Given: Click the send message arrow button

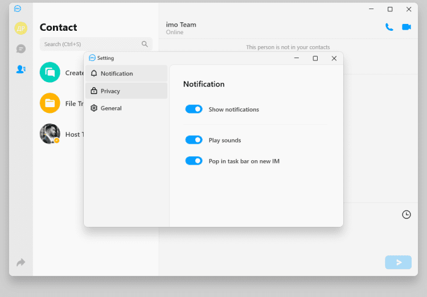Looking at the screenshot, I should (x=398, y=262).
